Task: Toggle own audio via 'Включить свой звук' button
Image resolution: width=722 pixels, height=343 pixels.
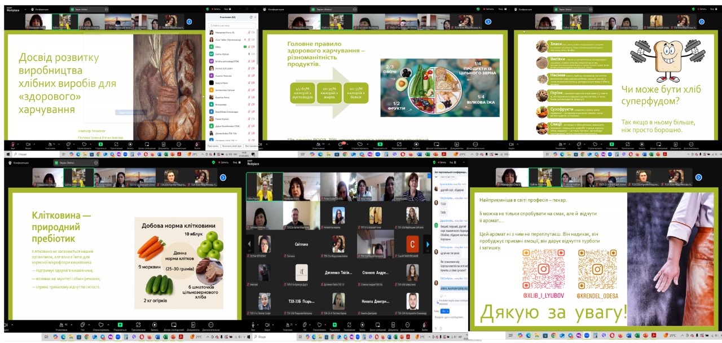Action: click(x=232, y=146)
